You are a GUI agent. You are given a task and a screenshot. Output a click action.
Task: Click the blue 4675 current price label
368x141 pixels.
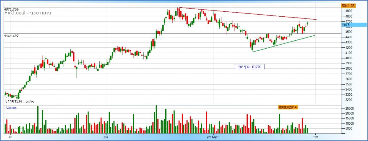pos(354,25)
